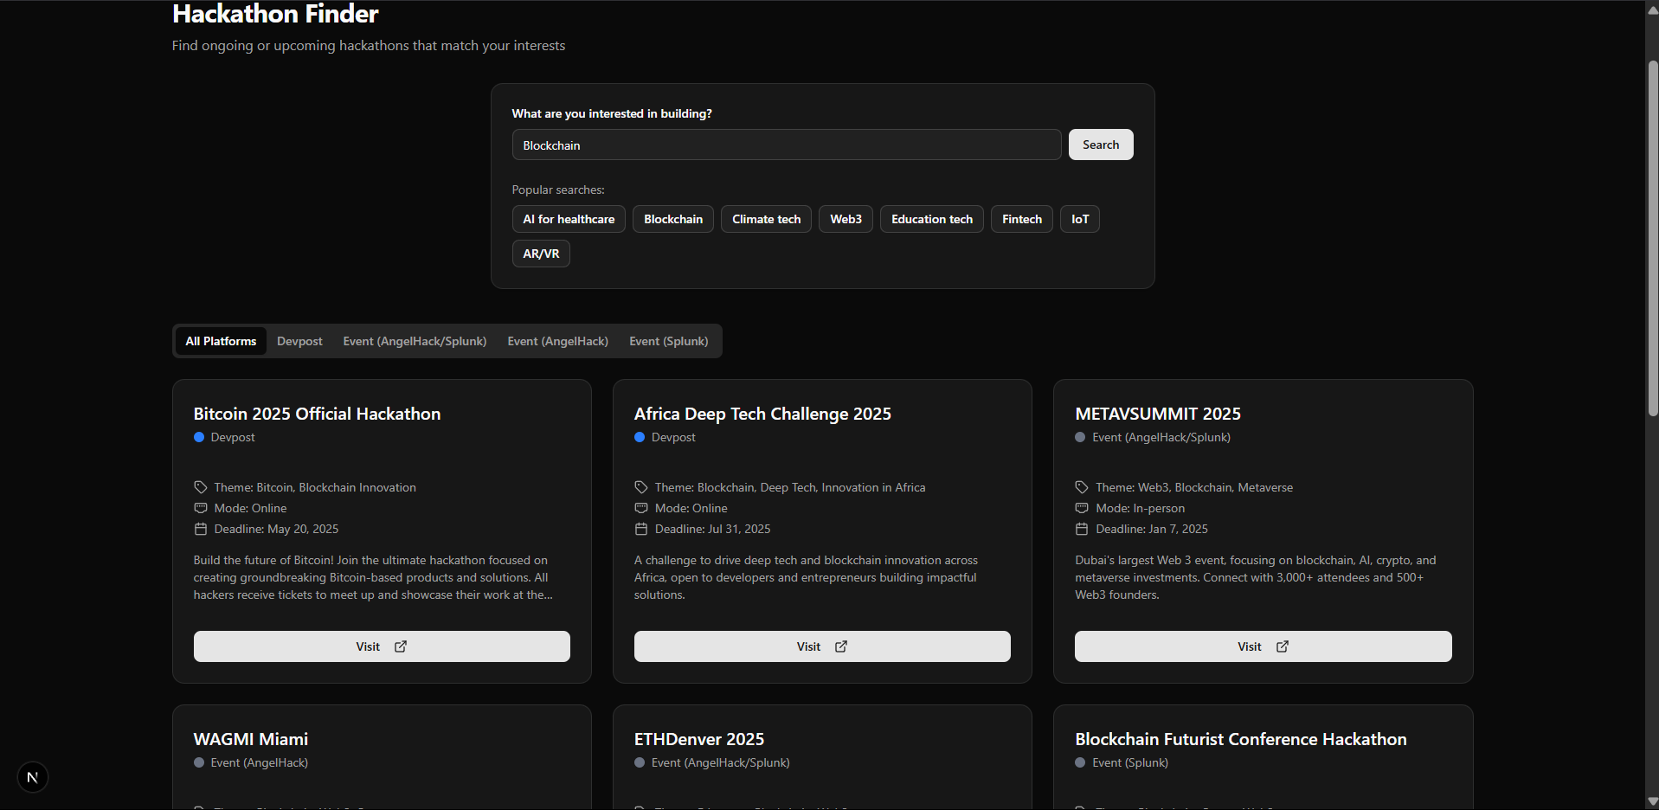Click the ETHDenver 2025 card title
This screenshot has height=810, width=1659.
click(x=699, y=739)
